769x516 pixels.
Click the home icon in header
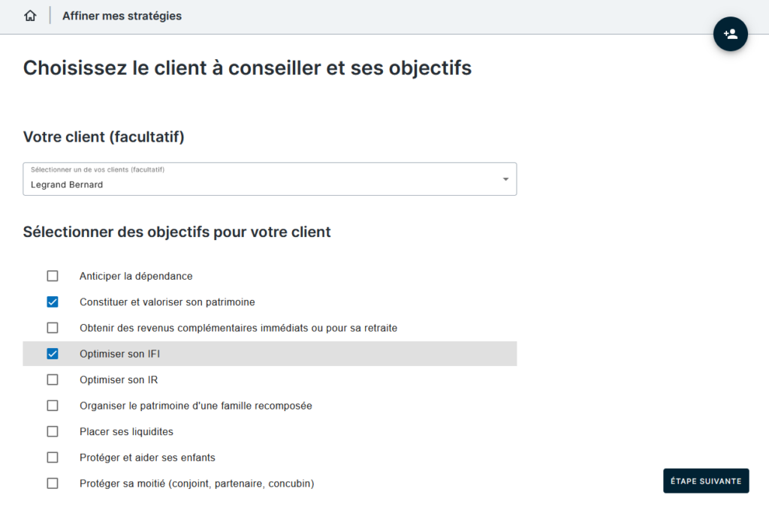point(30,16)
